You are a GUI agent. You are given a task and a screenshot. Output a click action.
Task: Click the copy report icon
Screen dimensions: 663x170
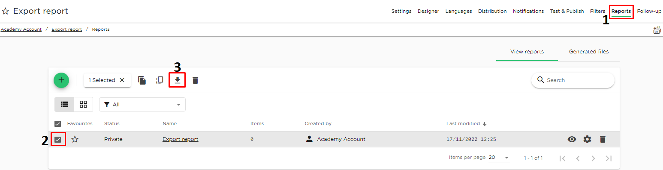point(142,80)
